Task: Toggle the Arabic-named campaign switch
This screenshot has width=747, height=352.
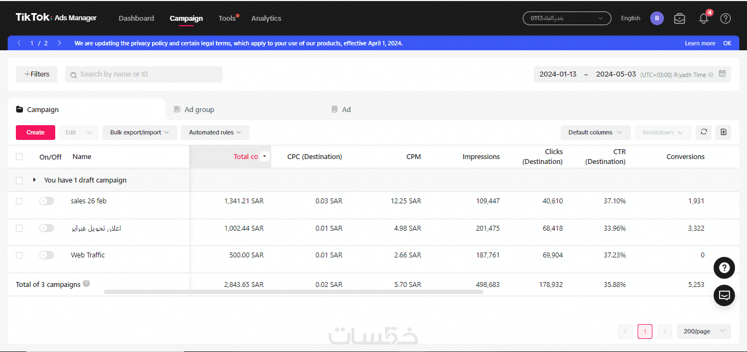Action: [x=46, y=228]
